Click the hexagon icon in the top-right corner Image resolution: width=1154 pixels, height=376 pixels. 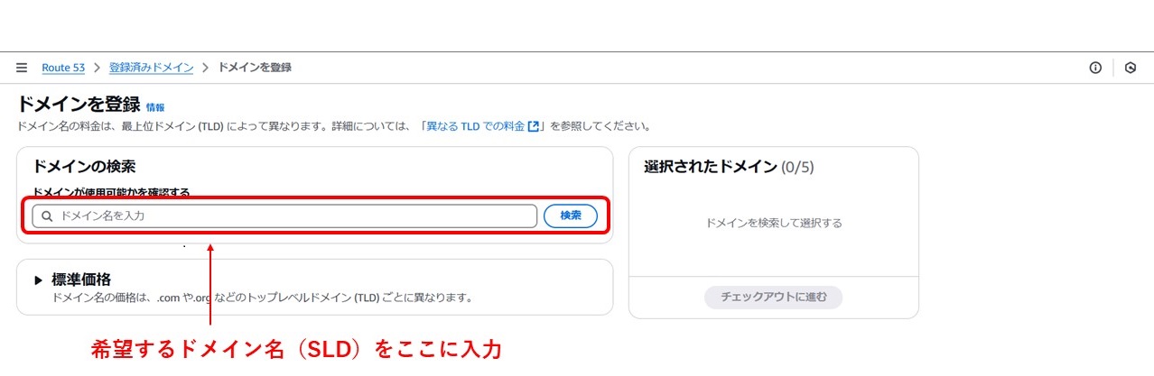1131,68
